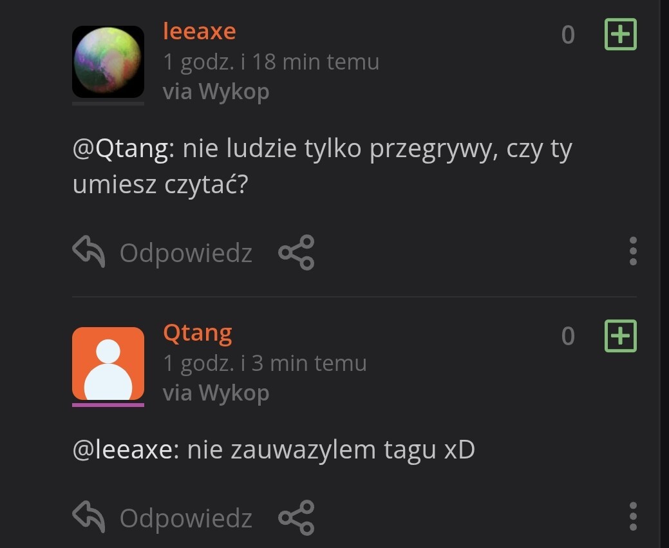
Task: Click reply arrow icon under Qtang's comment
Action: [89, 517]
